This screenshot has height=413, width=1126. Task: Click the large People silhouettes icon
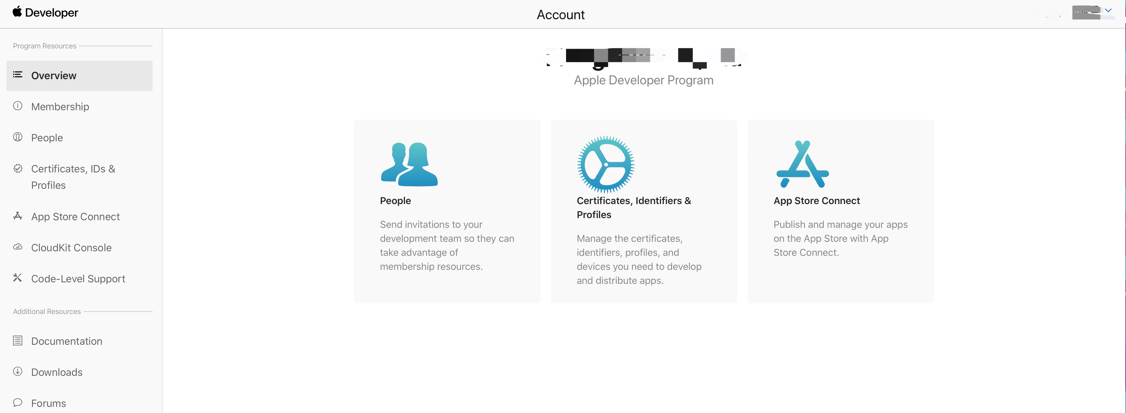pyautogui.click(x=409, y=164)
